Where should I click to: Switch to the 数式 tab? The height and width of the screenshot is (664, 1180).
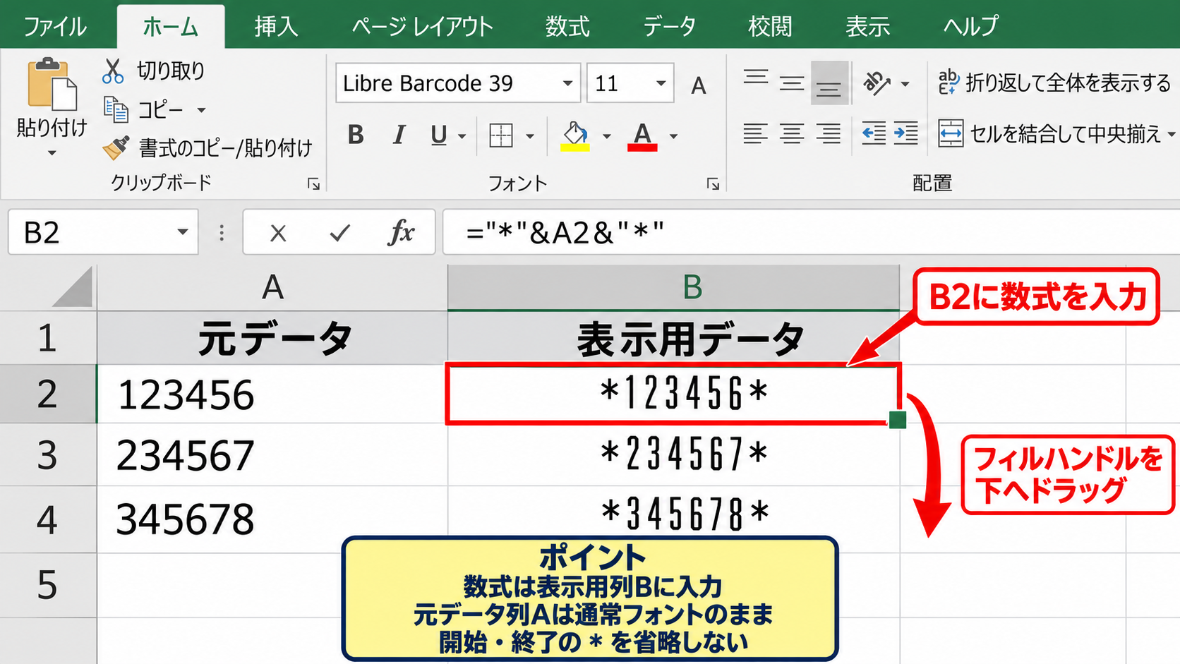[567, 27]
